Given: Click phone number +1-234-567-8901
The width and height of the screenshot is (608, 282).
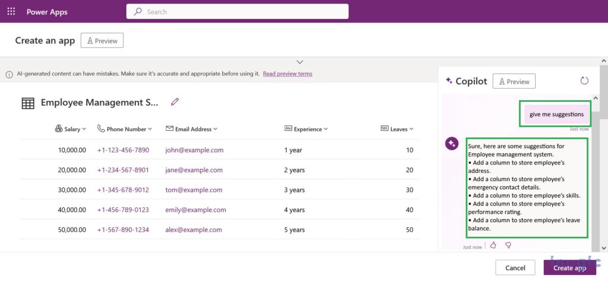Looking at the screenshot, I should click(x=123, y=170).
